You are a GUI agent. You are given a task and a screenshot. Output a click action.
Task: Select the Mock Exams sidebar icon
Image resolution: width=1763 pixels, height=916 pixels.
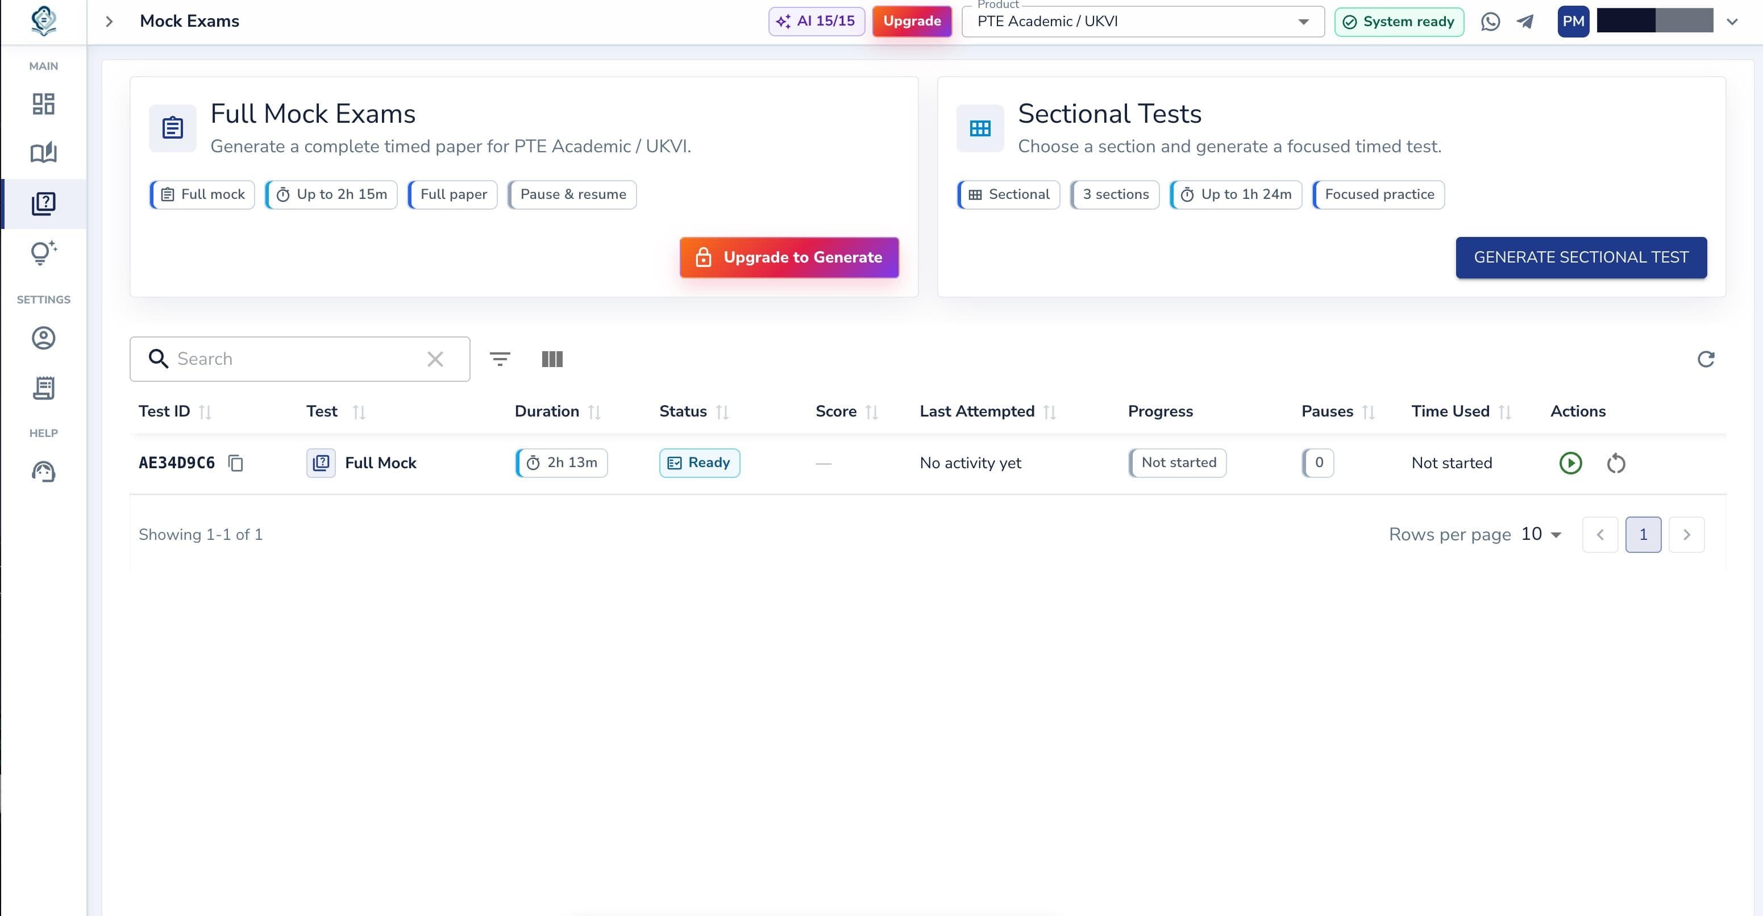tap(43, 203)
